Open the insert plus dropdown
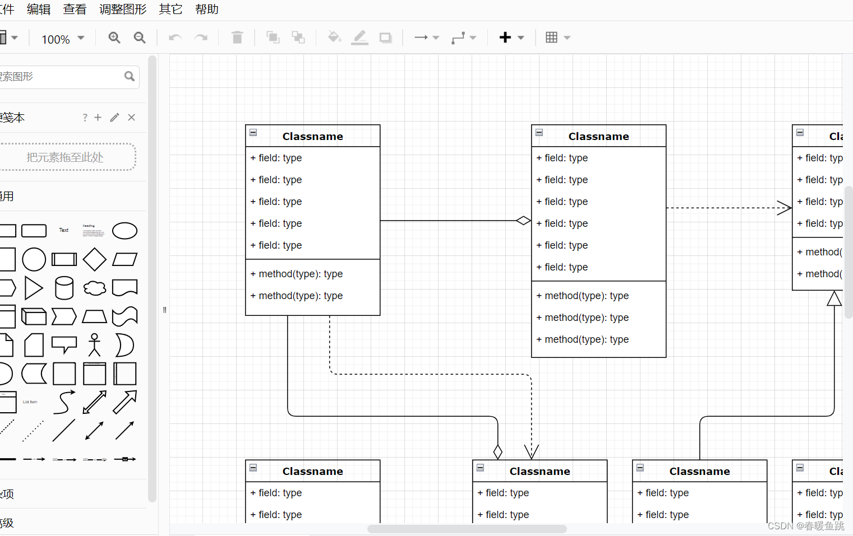 [511, 37]
